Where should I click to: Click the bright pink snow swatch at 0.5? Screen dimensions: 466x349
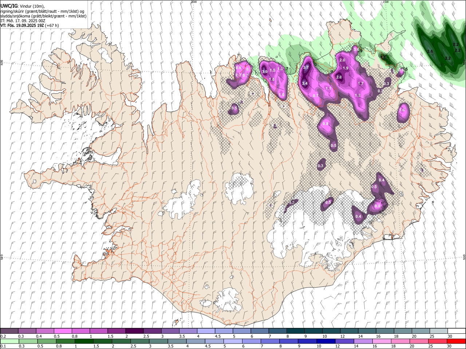tap(63, 331)
